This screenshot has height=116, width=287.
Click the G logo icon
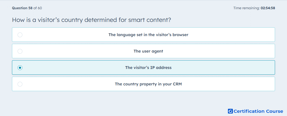tap(230, 111)
